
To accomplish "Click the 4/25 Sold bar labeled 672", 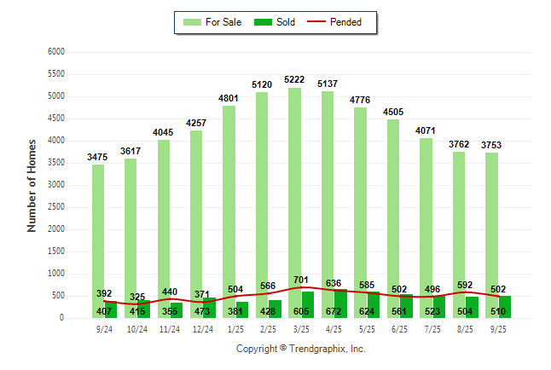I will pos(340,304).
